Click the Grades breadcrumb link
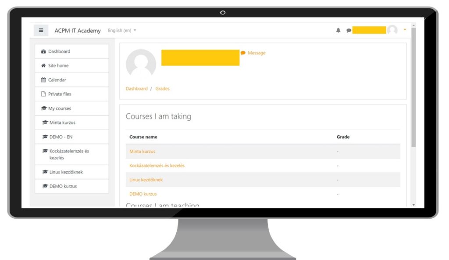This screenshot has width=449, height=260. pyautogui.click(x=162, y=89)
